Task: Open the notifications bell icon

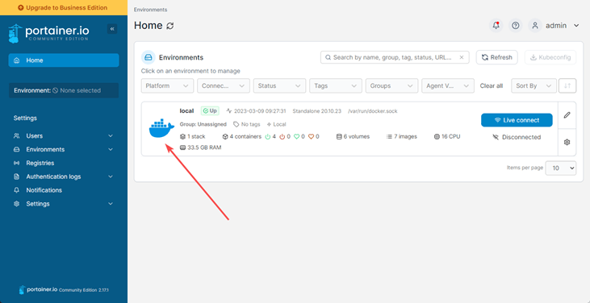Action: (496, 26)
